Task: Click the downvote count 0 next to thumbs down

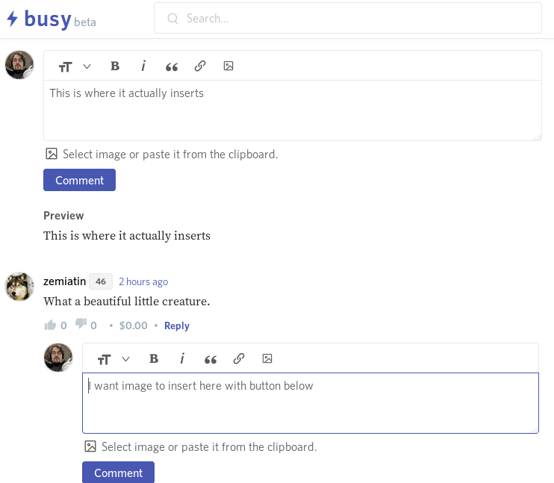Action: [x=93, y=325]
